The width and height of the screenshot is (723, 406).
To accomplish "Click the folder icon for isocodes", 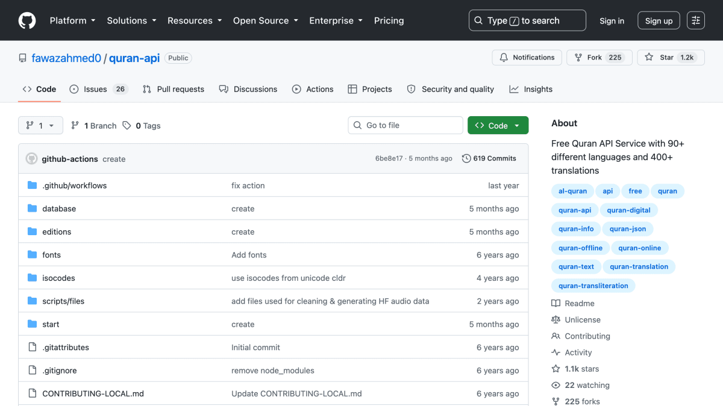I will [33, 278].
